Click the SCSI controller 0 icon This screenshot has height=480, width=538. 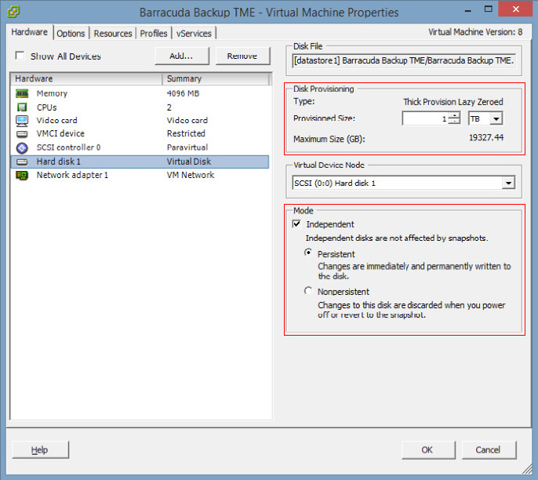pos(22,147)
